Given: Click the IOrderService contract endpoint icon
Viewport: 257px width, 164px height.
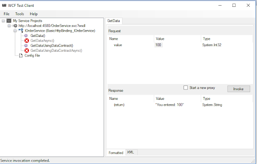Looking at the screenshot, I should 21,30.
